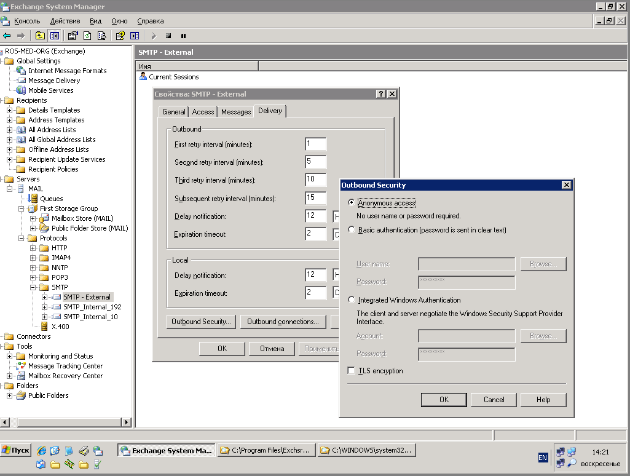Collapse the Protocols node

(21, 238)
